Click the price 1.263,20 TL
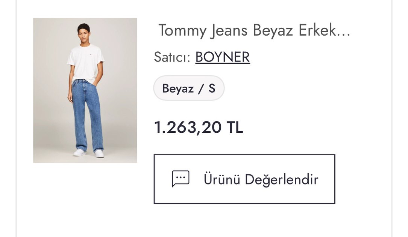Image resolution: width=408 pixels, height=237 pixels. (x=199, y=128)
